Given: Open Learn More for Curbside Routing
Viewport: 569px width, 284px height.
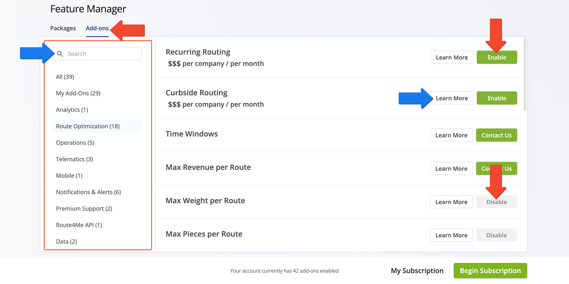Looking at the screenshot, I should (451, 98).
